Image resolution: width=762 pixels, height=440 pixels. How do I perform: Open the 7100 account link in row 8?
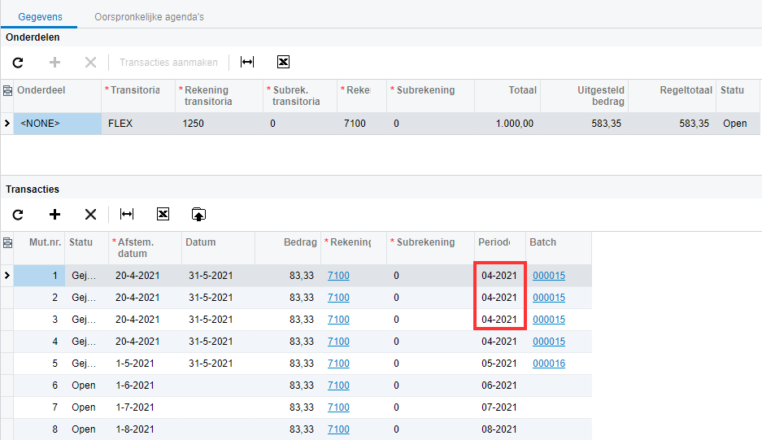[x=338, y=429]
